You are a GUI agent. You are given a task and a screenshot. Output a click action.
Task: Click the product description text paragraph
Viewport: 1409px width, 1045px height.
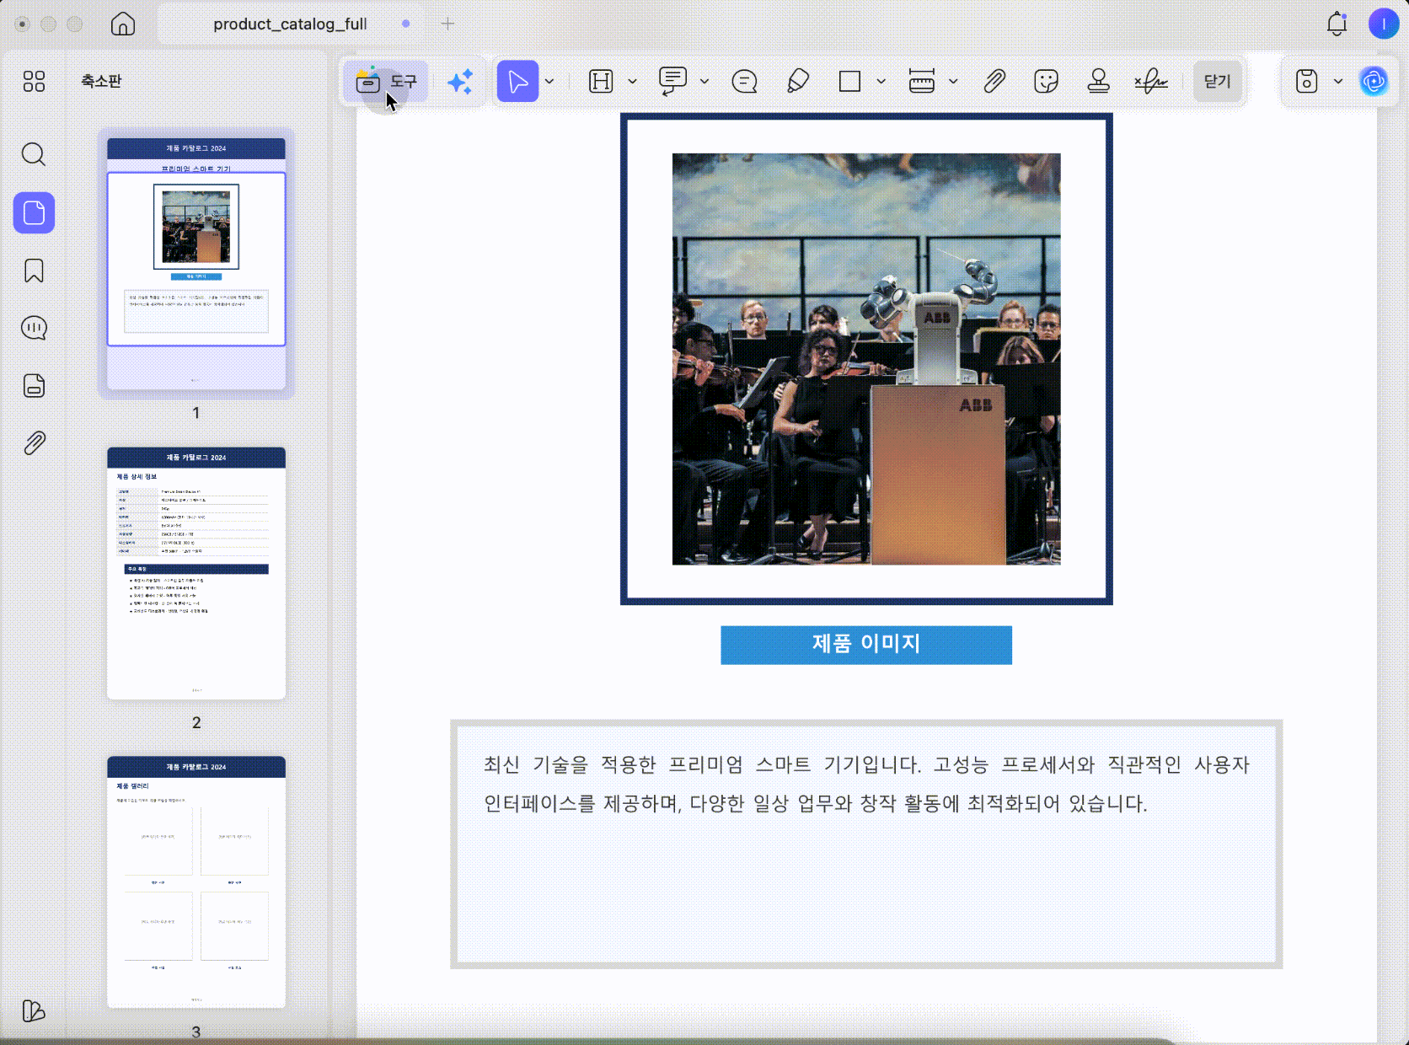coord(866,784)
